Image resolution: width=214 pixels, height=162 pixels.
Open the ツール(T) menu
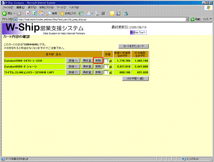pos(61,7)
